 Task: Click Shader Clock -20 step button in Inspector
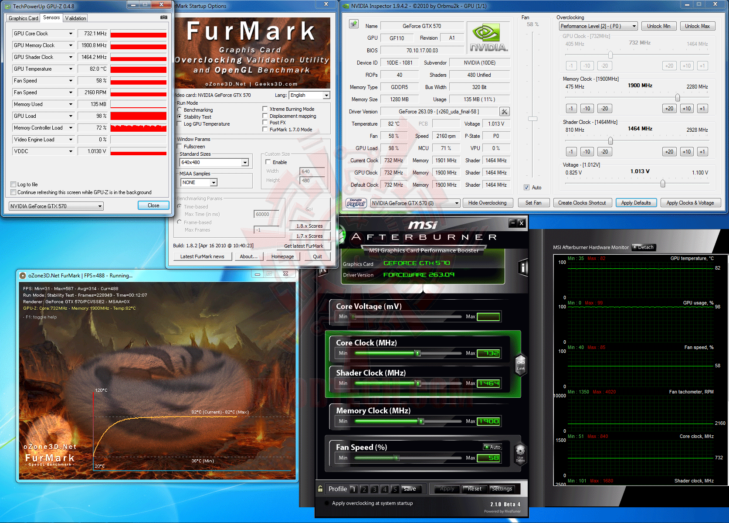tap(604, 152)
